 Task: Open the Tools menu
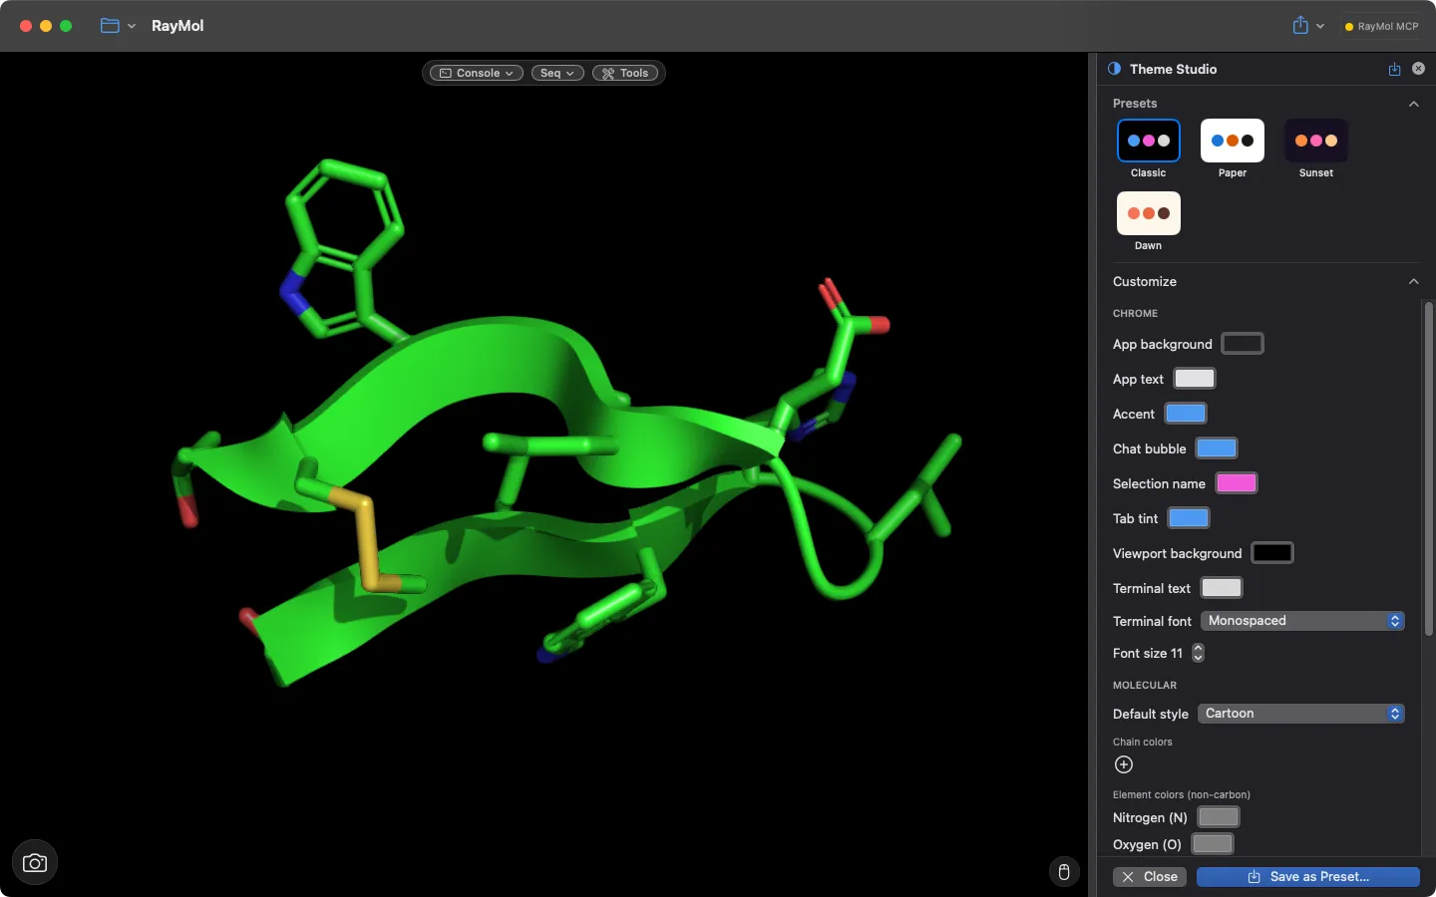[x=625, y=73]
